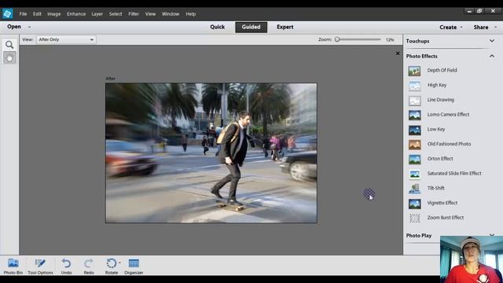The height and width of the screenshot is (283, 503).
Task: Select the Old Fashioned Photo text label
Action: [x=449, y=144]
